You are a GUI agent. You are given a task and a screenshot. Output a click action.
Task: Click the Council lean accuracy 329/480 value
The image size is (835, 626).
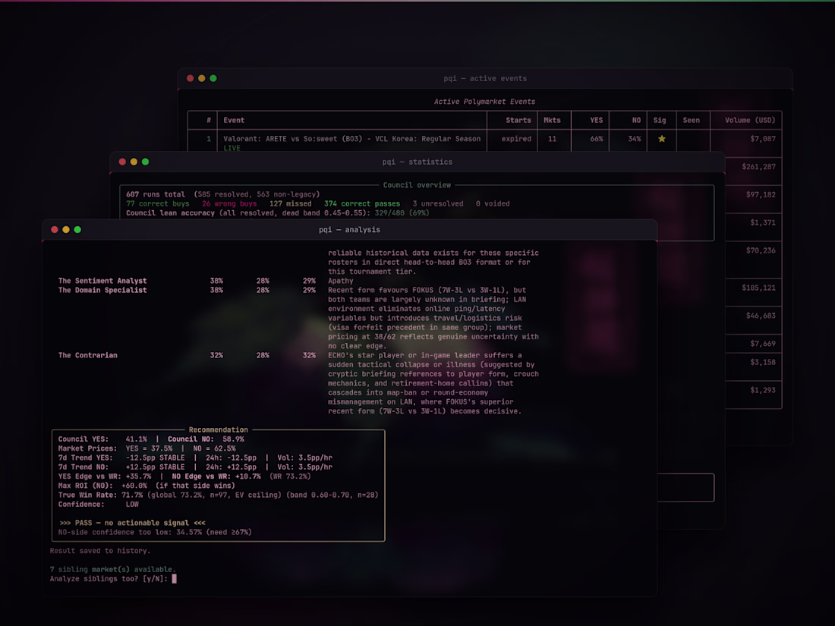(x=402, y=213)
